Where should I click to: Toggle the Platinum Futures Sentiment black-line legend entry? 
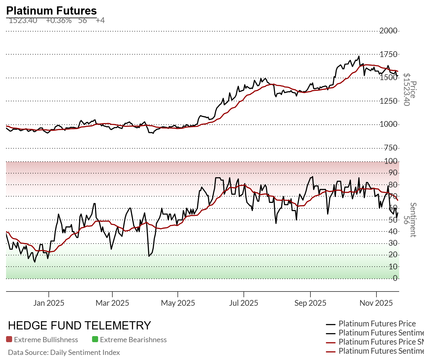pyautogui.click(x=381, y=333)
